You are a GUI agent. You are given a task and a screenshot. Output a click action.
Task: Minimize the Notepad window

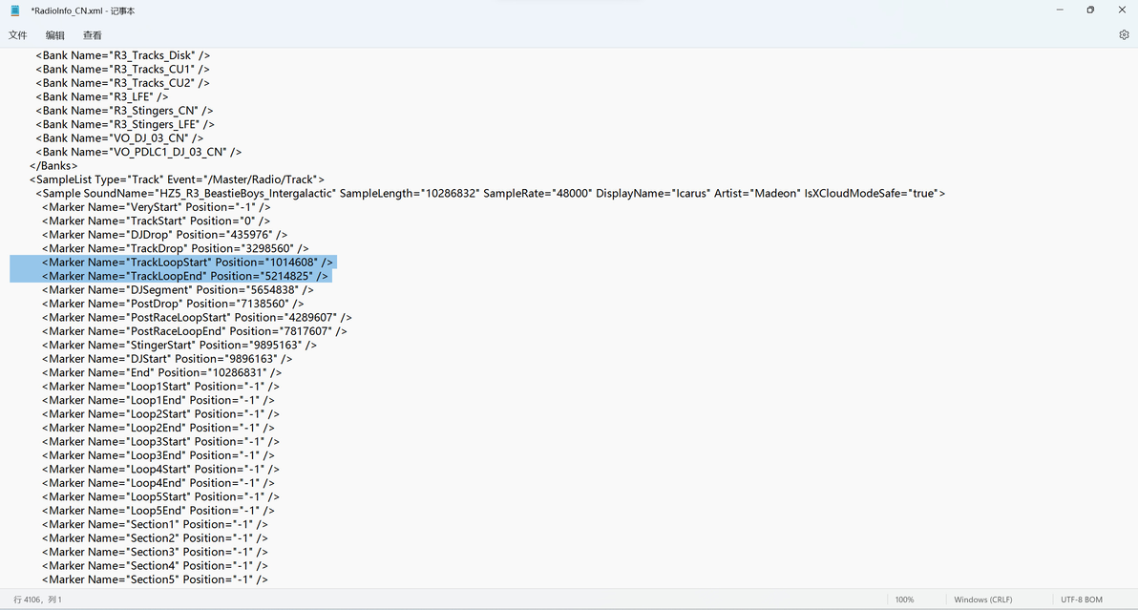[1060, 11]
